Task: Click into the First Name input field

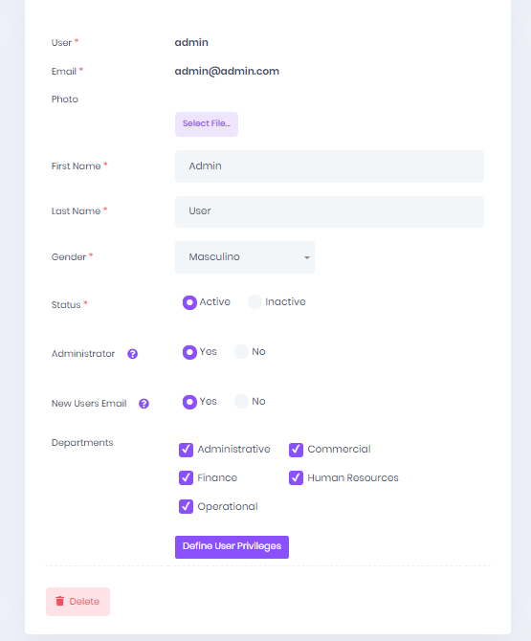Action: tap(329, 166)
